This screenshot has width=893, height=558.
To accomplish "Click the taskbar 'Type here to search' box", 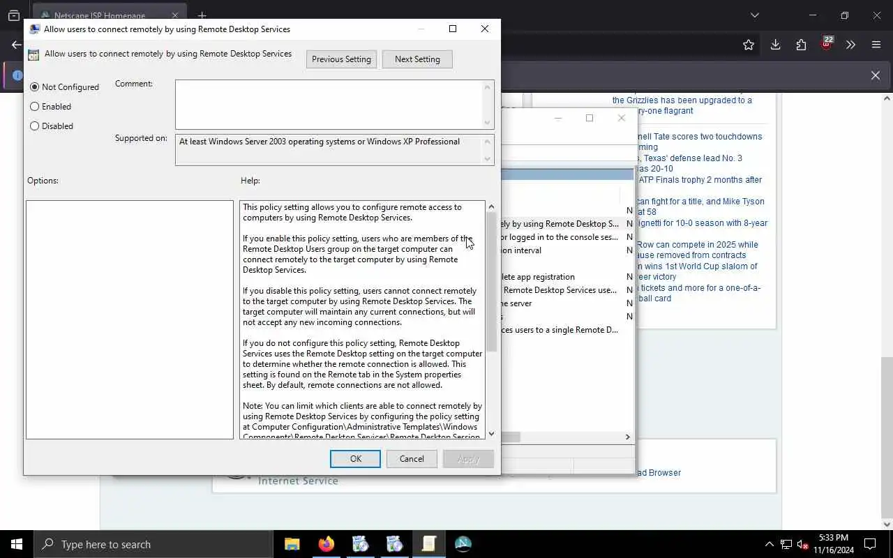I will click(x=153, y=544).
